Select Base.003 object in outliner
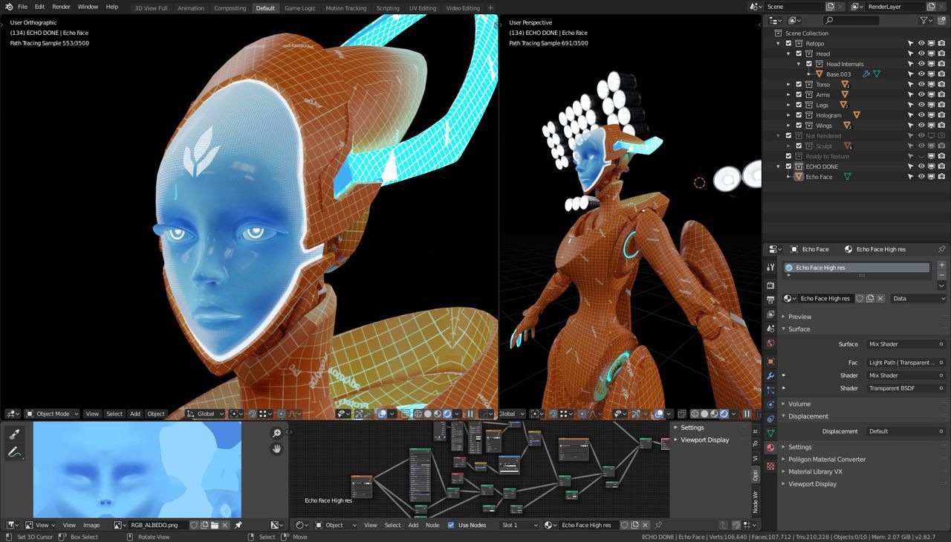Viewport: 951px width, 542px height. click(x=838, y=74)
